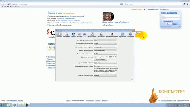
Task: Open preferences help question mark button
Action: point(132,79)
